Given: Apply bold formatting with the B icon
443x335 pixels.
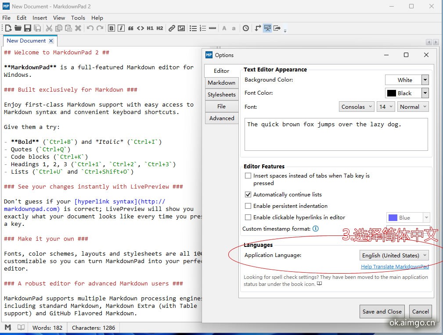Looking at the screenshot, I should tap(112, 28).
